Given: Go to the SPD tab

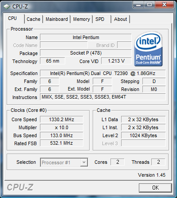Looking at the screenshot, I should pos(102,19).
